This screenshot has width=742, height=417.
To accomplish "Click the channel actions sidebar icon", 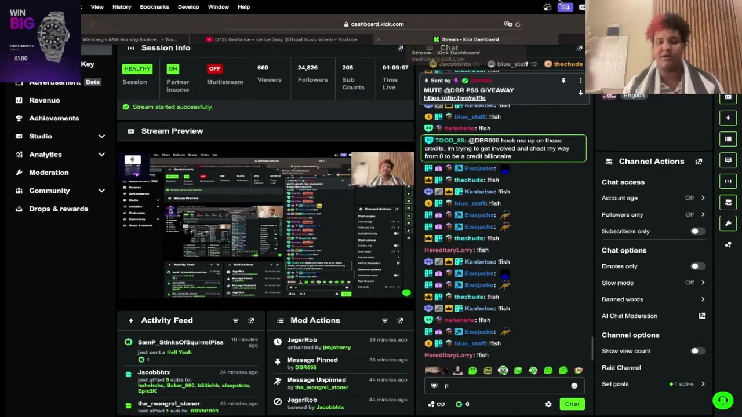I will (x=728, y=202).
